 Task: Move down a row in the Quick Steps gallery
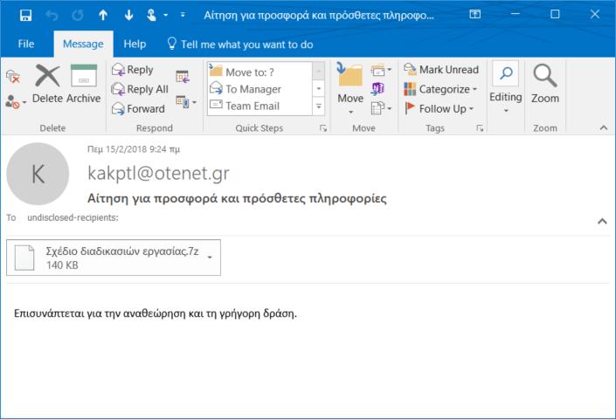click(x=319, y=89)
